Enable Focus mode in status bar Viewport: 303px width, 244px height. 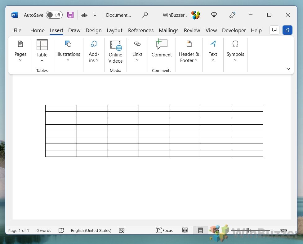[164, 230]
